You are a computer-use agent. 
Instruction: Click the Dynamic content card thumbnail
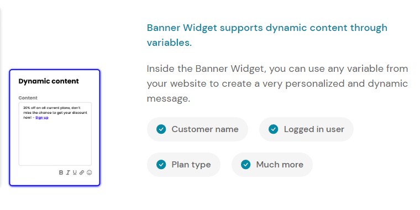point(55,128)
